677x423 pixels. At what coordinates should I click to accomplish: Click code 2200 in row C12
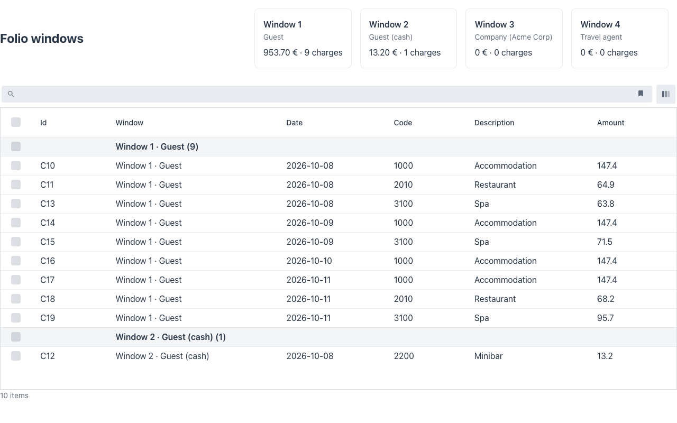click(x=404, y=356)
